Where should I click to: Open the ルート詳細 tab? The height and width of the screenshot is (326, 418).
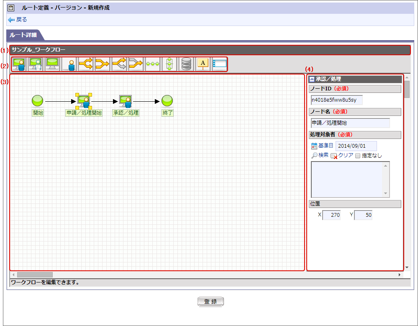point(23,35)
